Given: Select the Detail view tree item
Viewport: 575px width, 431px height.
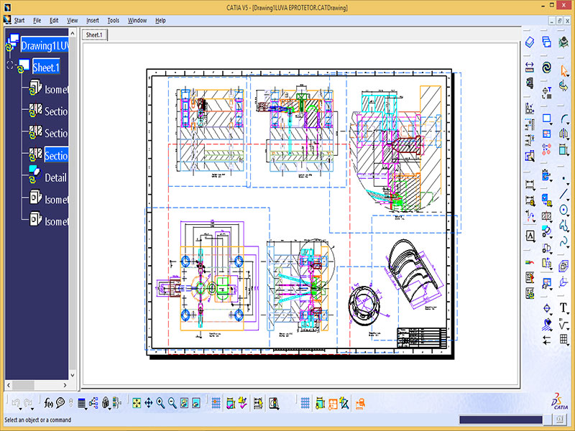Looking at the screenshot, I should tap(55, 177).
